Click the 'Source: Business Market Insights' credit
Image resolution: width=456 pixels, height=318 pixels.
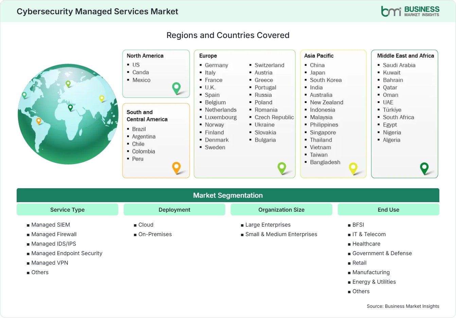pos(403,306)
